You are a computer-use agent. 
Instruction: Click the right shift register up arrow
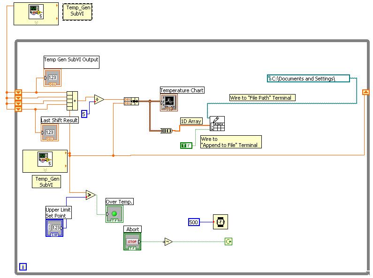tap(366, 92)
